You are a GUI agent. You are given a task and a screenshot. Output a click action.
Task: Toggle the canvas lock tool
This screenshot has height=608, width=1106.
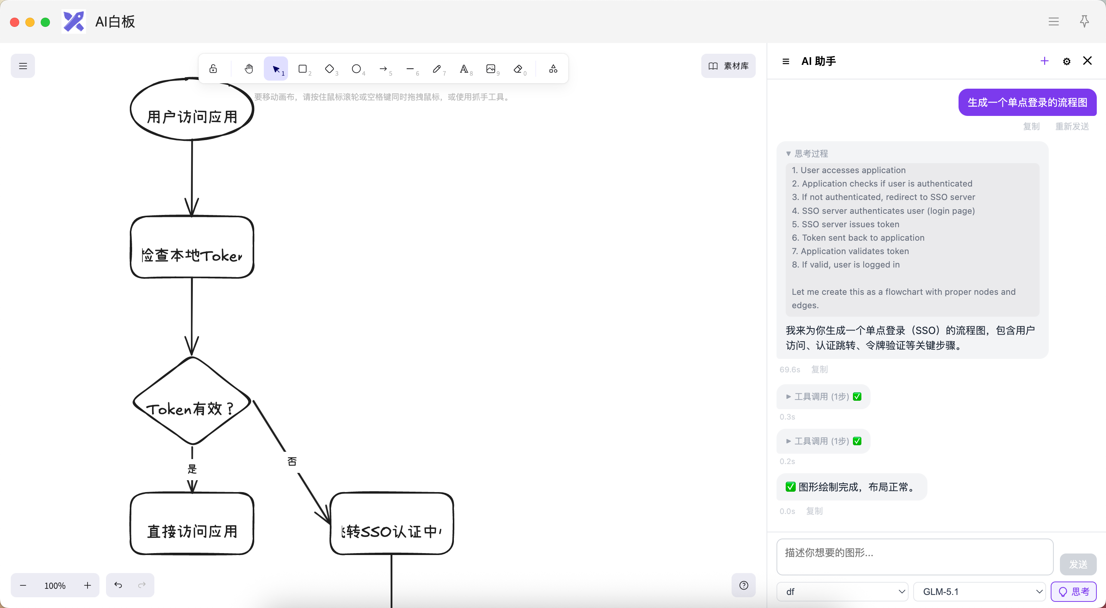tap(214, 69)
